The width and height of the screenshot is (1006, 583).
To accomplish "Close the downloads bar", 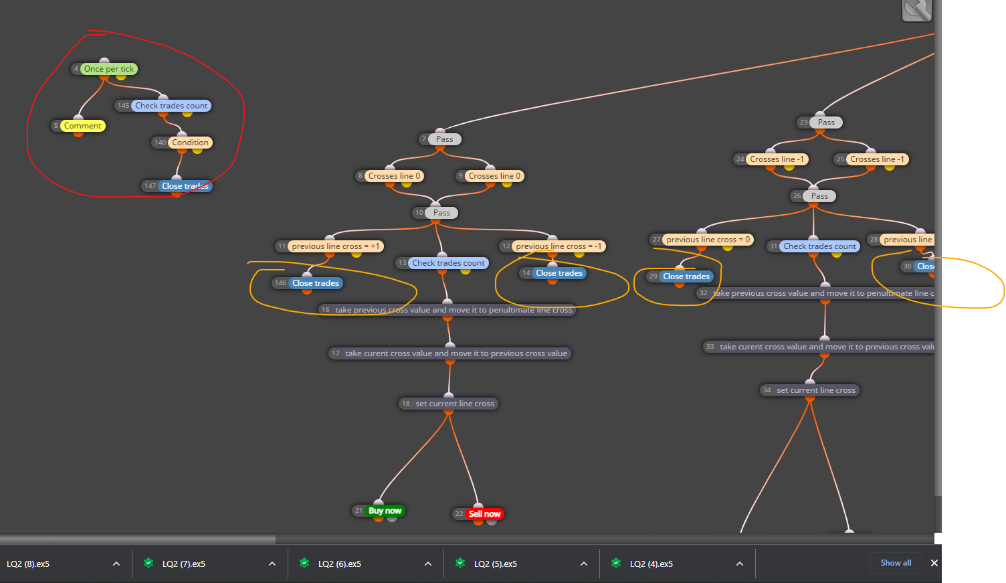I will [x=934, y=563].
